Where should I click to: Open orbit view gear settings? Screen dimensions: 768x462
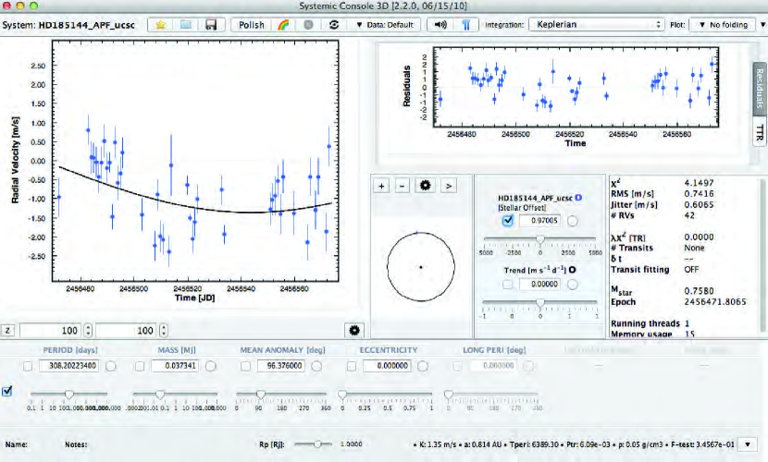click(425, 186)
